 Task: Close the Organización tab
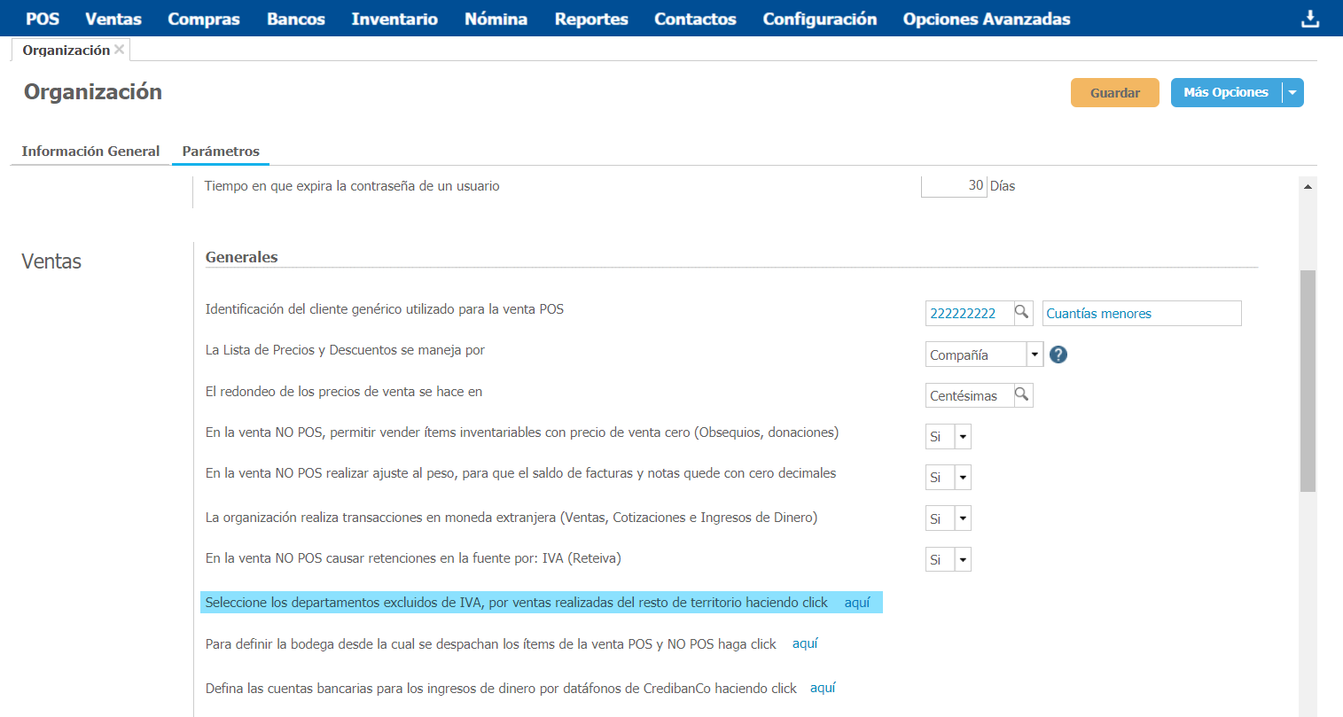point(120,50)
